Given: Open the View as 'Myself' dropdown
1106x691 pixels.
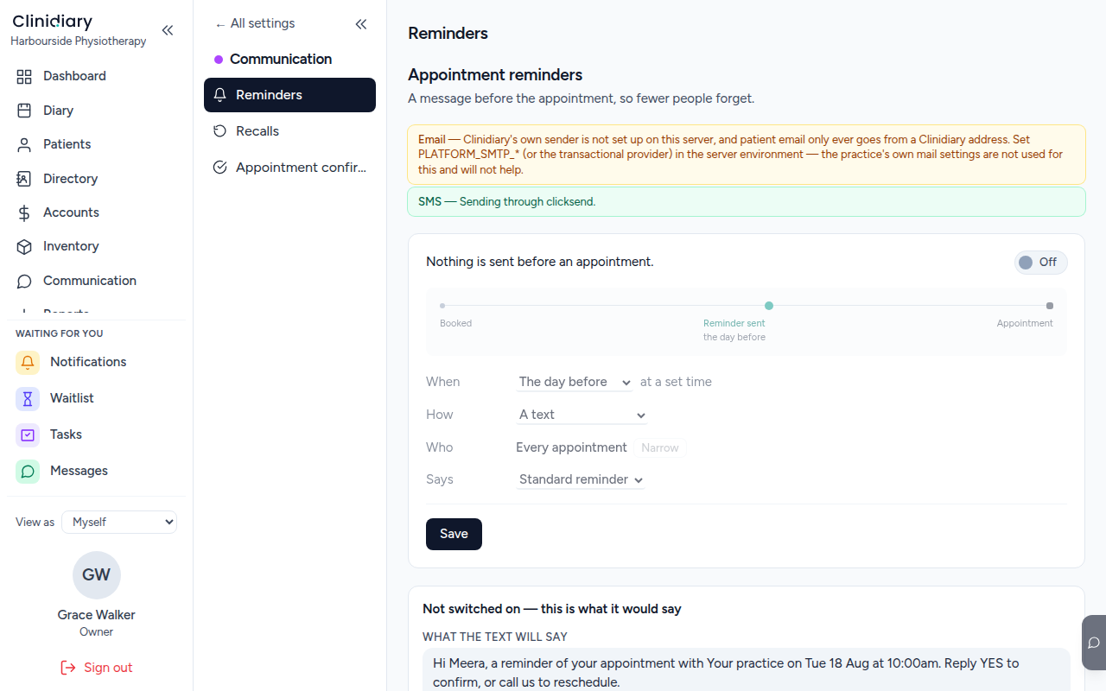Looking at the screenshot, I should (119, 522).
